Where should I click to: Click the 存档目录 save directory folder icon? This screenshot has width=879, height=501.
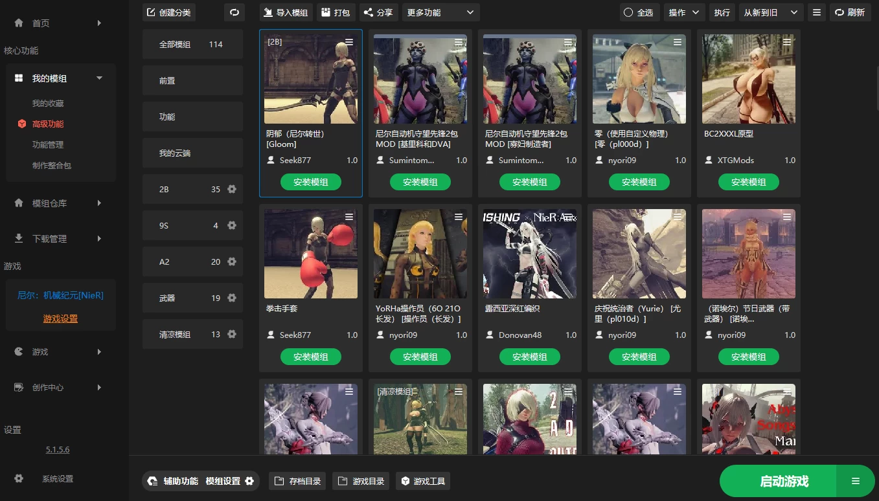click(x=280, y=481)
